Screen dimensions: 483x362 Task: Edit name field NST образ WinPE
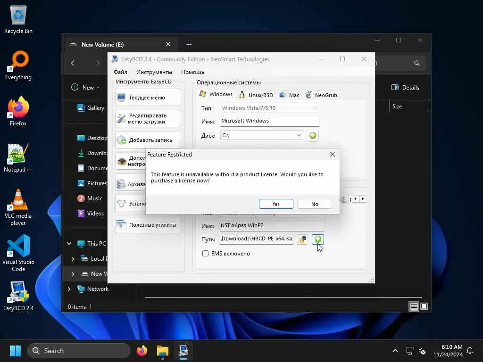pyautogui.click(x=272, y=225)
